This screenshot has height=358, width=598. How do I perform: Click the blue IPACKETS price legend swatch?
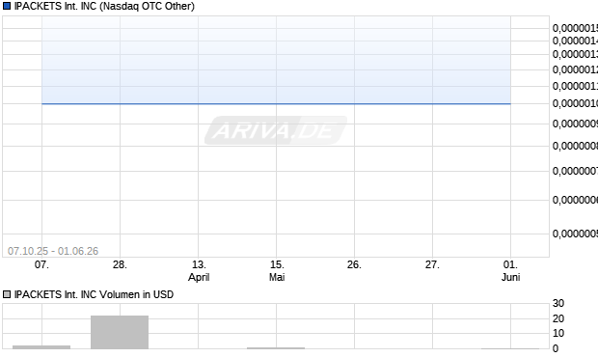point(7,6)
